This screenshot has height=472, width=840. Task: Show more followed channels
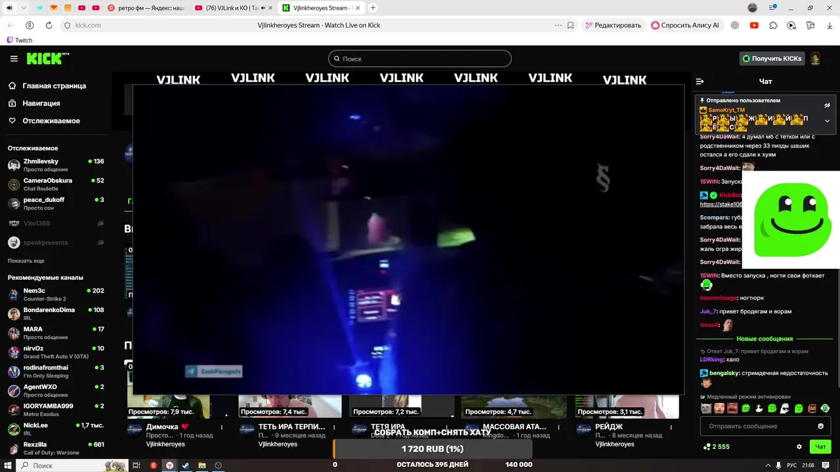tap(26, 261)
